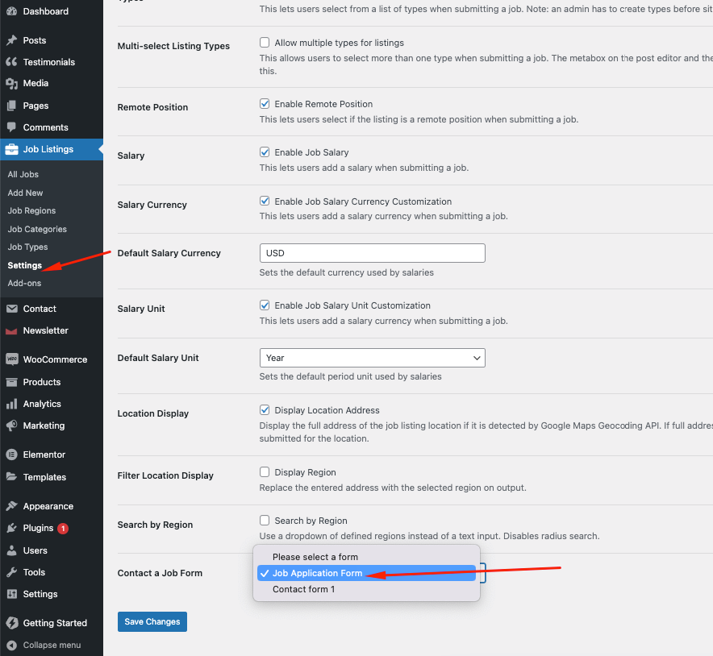The width and height of the screenshot is (713, 656).
Task: Click the Save Changes button
Action: coord(152,621)
